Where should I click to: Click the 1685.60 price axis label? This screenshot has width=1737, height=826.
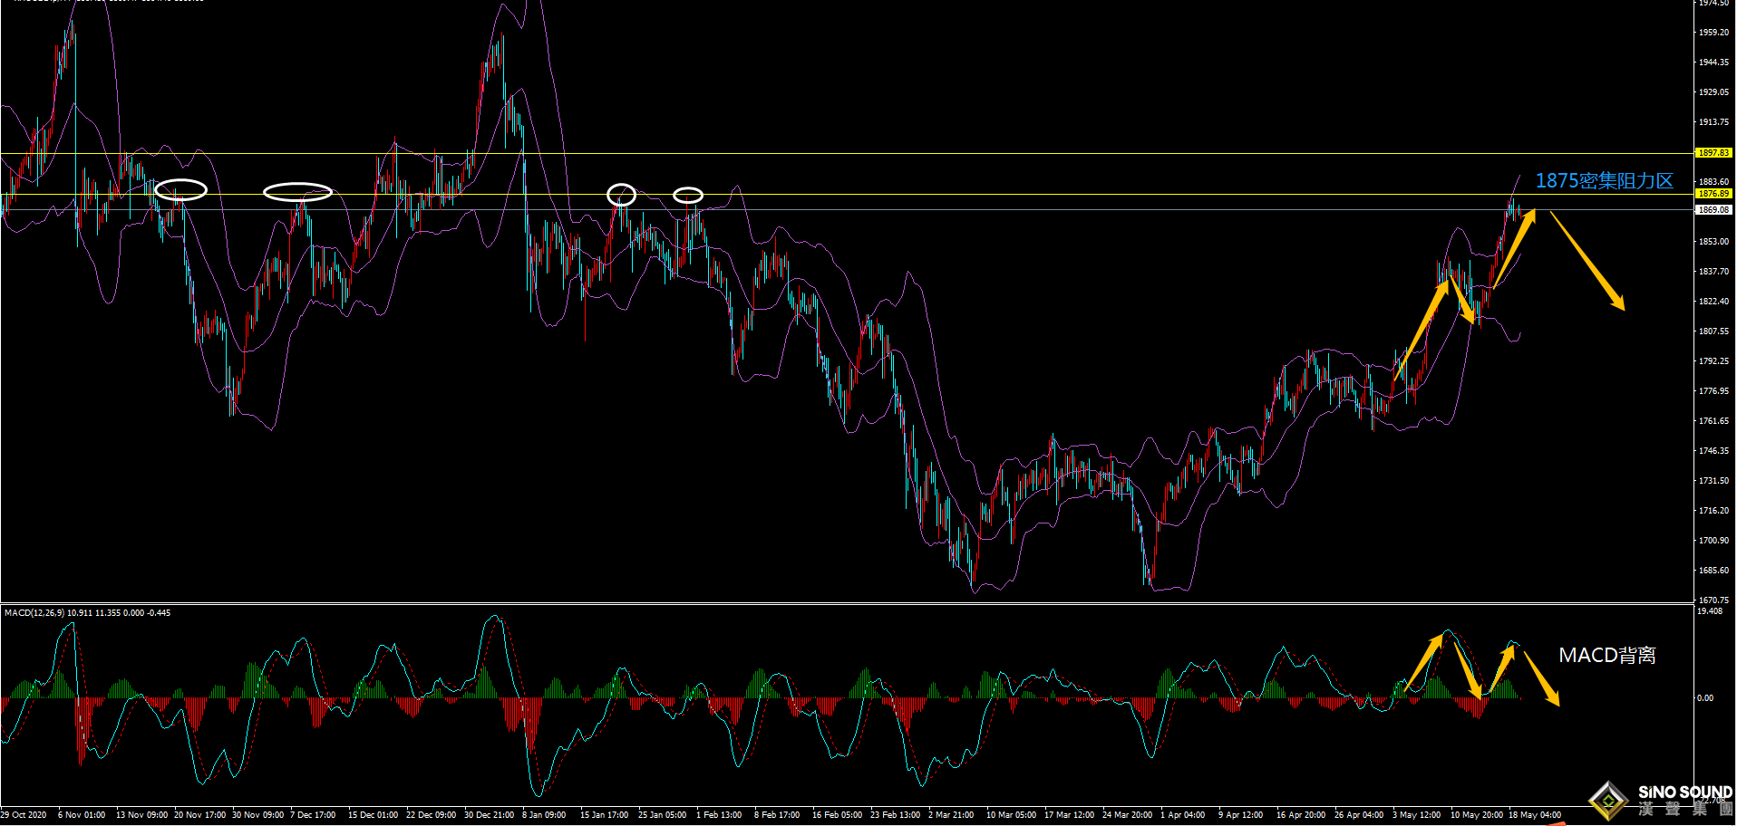click(1713, 571)
